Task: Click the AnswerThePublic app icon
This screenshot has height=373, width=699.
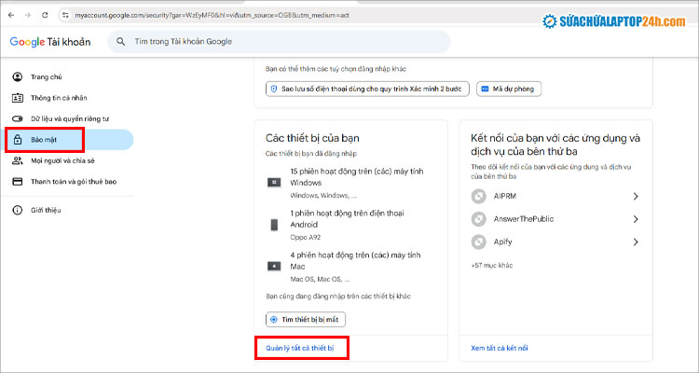Action: pyautogui.click(x=479, y=219)
